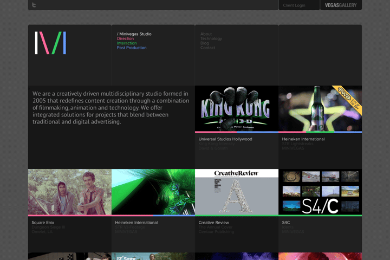Open the Creative Review cover thumbnail
Viewport: 390px width, 260px height.
click(x=237, y=192)
